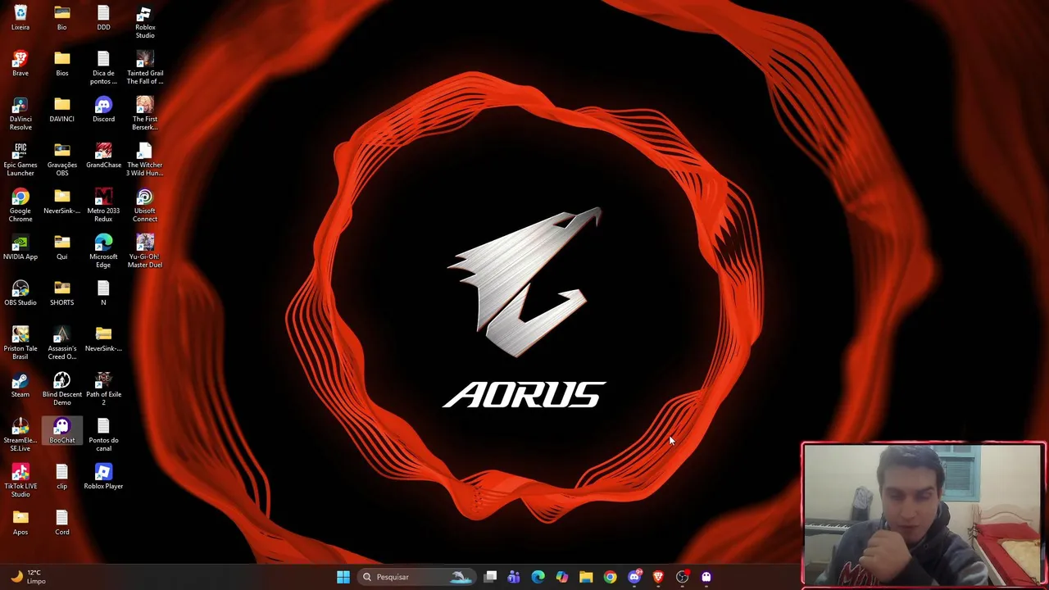This screenshot has height=590, width=1049.
Task: Select the Cord text file
Action: coord(62,523)
